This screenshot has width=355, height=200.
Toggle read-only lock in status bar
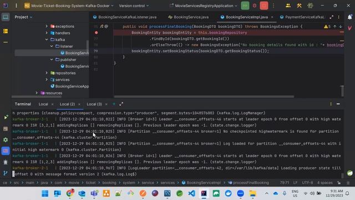click(x=339, y=183)
